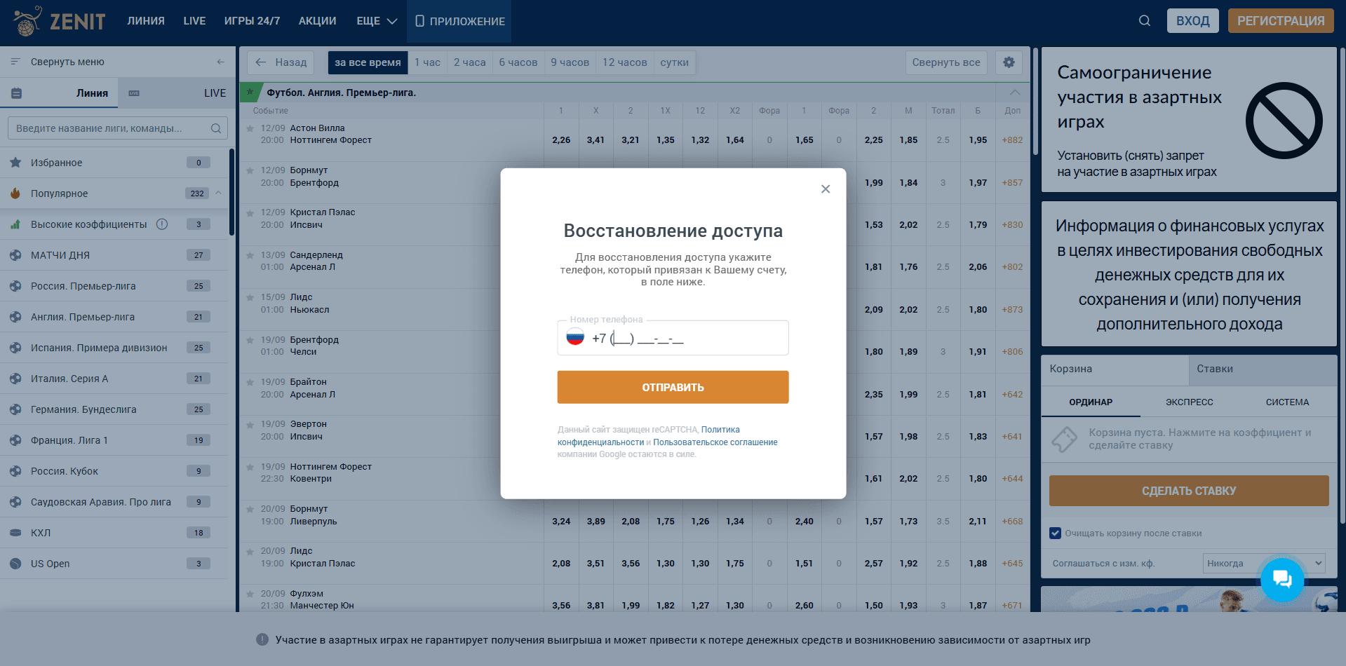Click the РЕГИСТРАЦИЯ button

[1281, 21]
